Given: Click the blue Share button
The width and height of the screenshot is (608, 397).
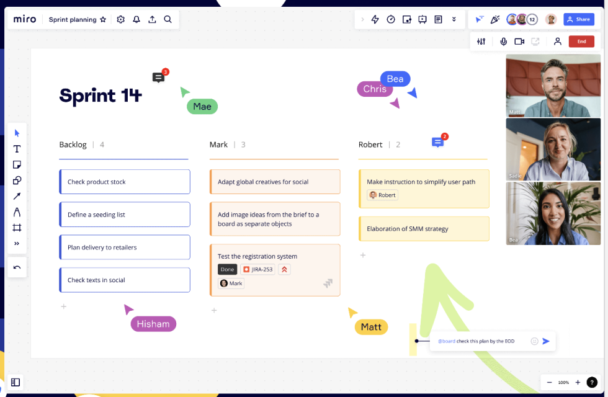Looking at the screenshot, I should [x=578, y=19].
